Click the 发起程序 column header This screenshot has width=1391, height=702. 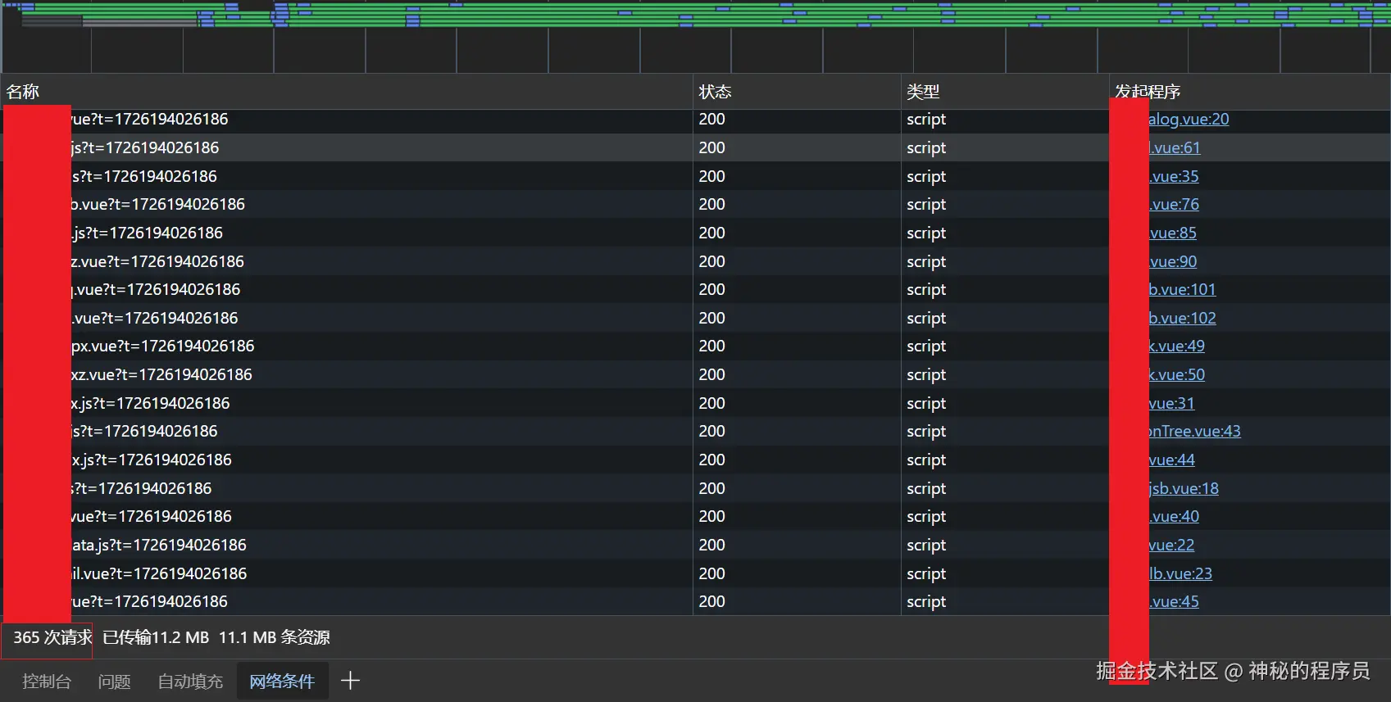(x=1148, y=92)
